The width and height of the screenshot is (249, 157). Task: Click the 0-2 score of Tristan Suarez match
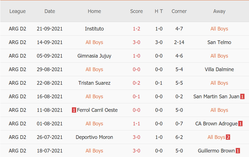(x=136, y=83)
